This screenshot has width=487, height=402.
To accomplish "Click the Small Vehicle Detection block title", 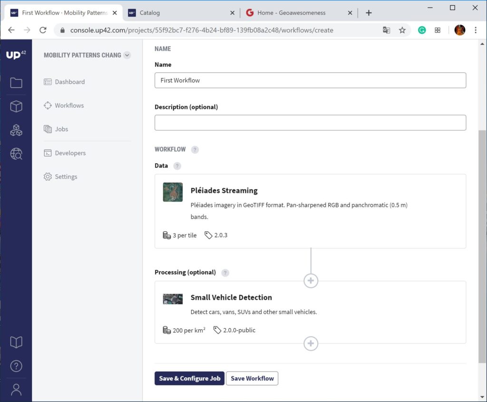I will (231, 297).
